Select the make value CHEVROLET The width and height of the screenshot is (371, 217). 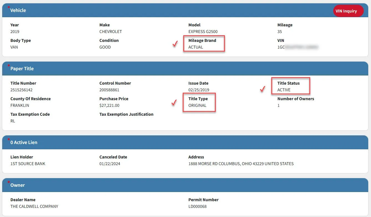click(x=111, y=32)
